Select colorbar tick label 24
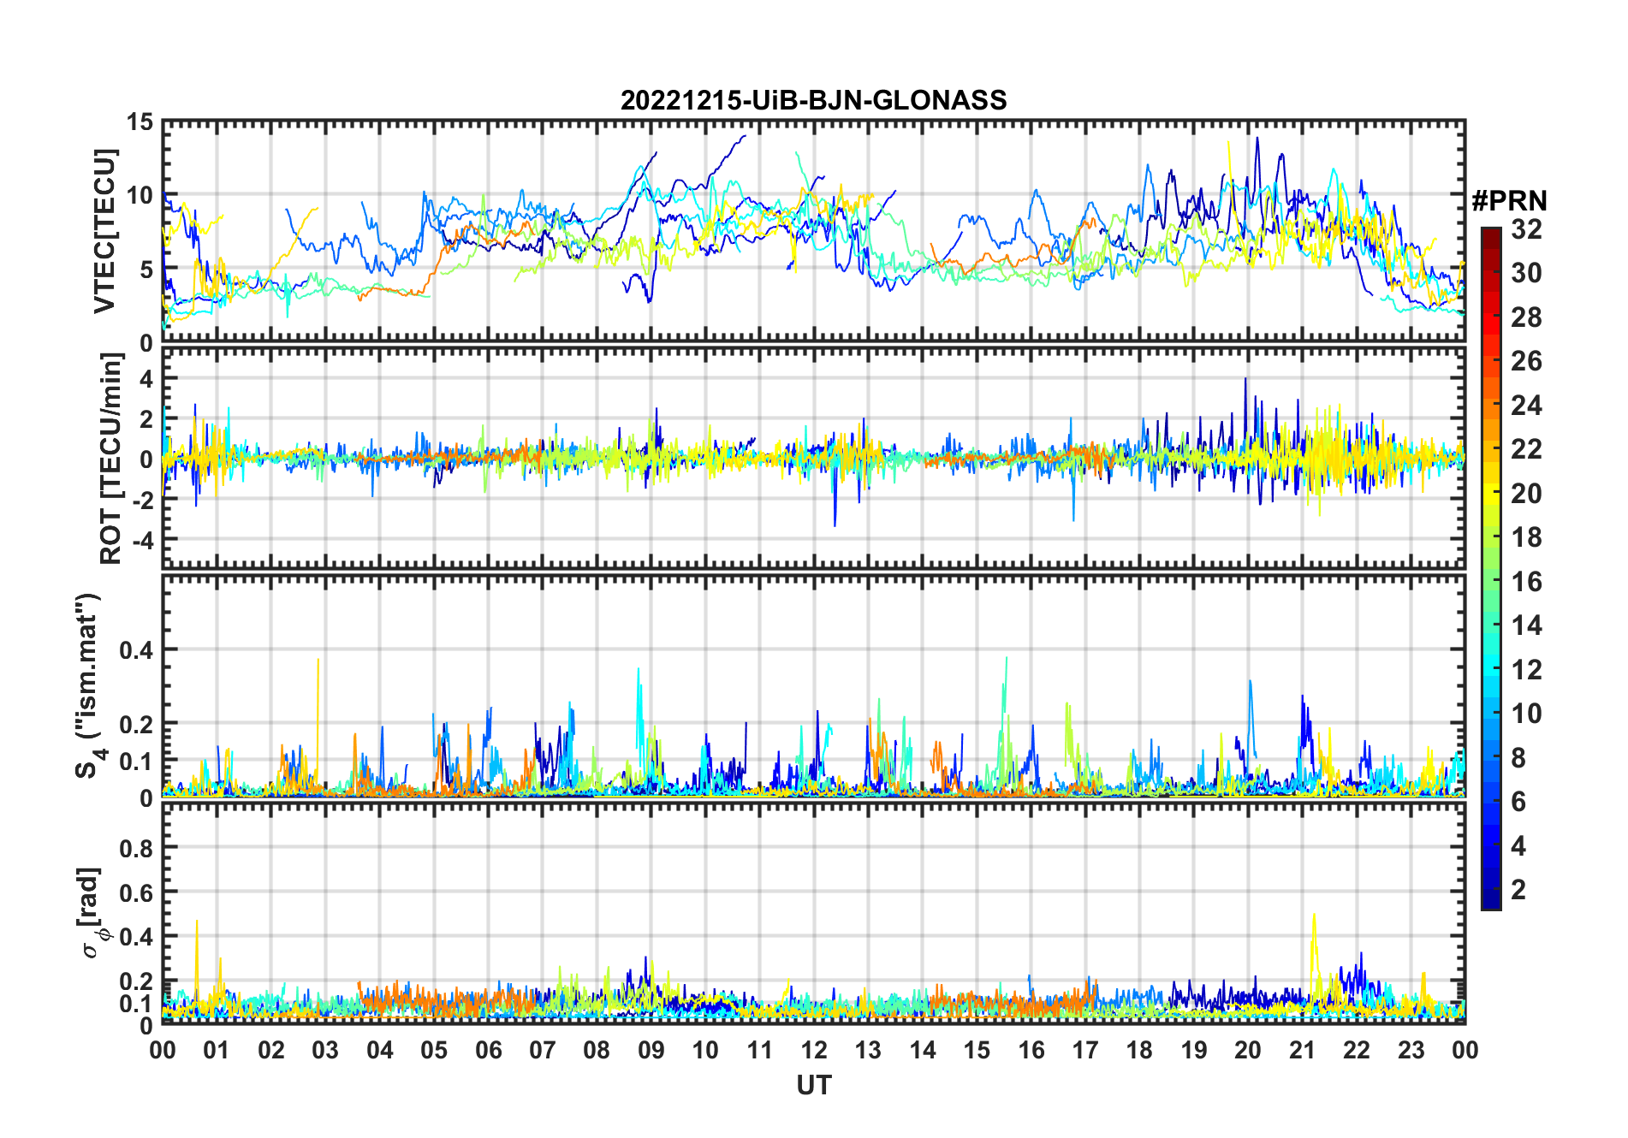The height and width of the screenshot is (1138, 1628). pyautogui.click(x=1526, y=405)
